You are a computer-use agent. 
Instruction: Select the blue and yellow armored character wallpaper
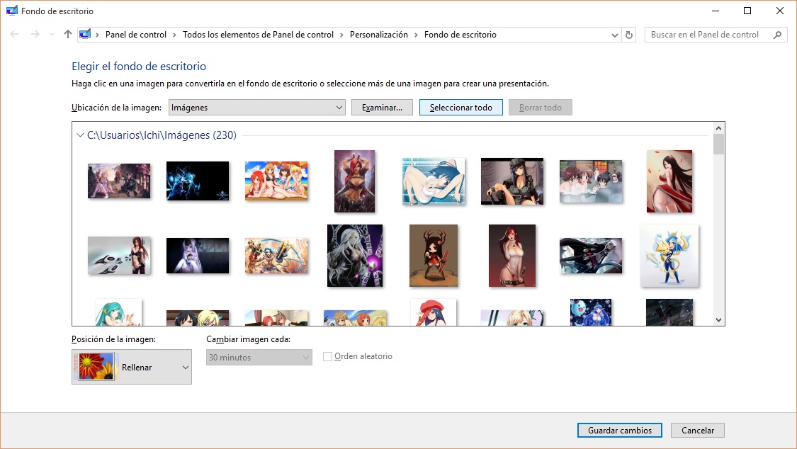tap(669, 256)
